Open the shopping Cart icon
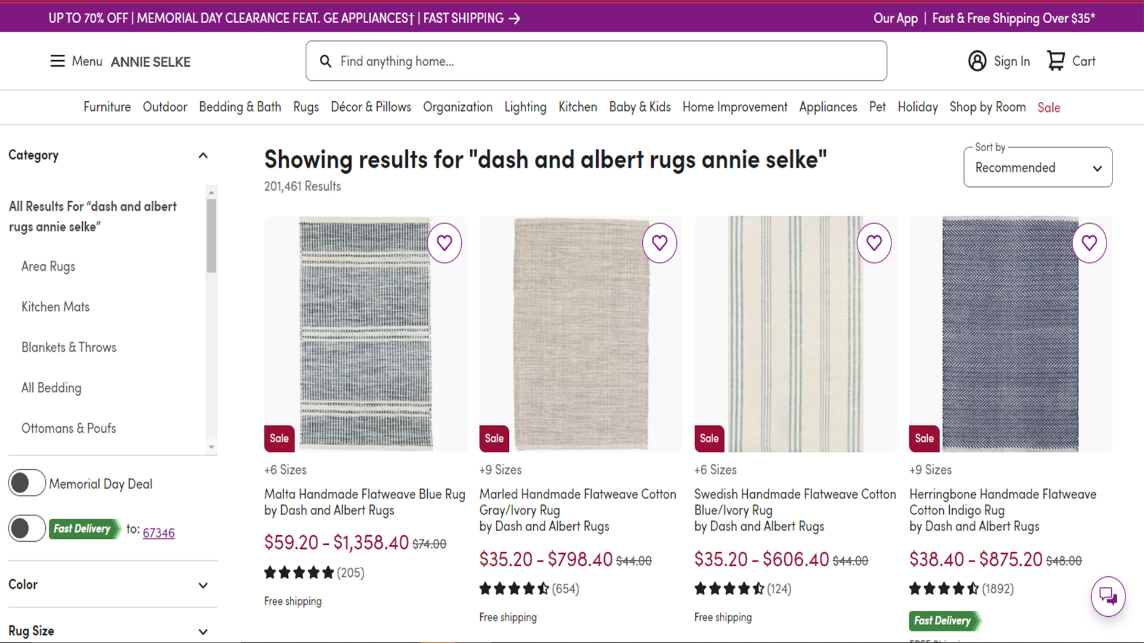 [1056, 61]
